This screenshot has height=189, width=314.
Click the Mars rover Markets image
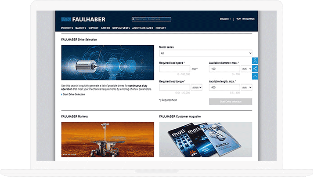click(x=108, y=139)
